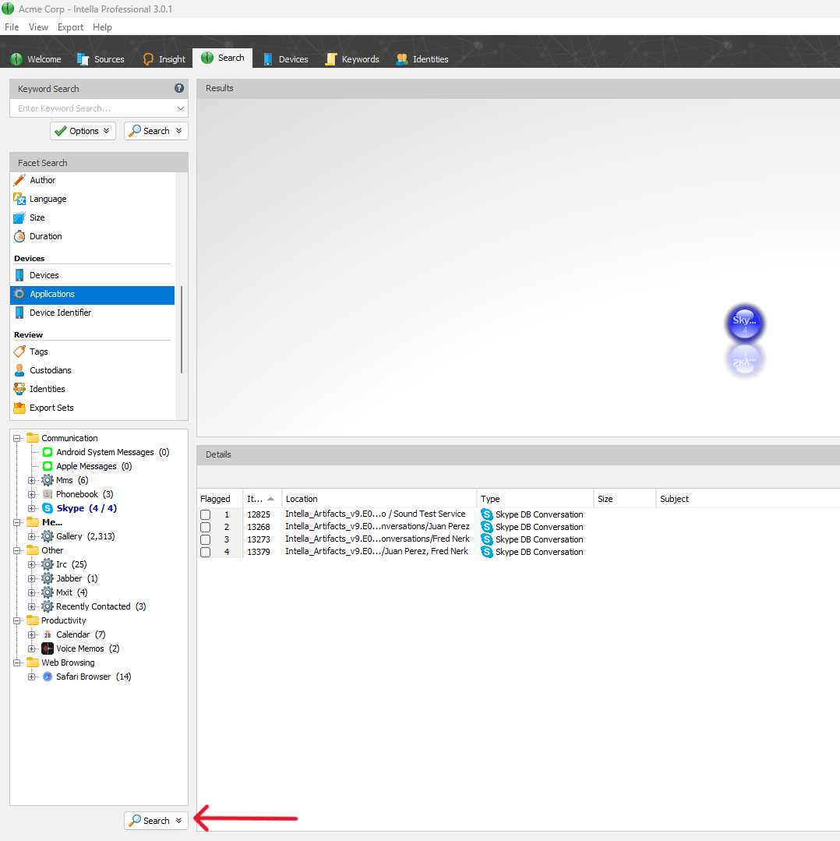
Task: Click the Keyword Search help question mark icon
Action: point(179,89)
